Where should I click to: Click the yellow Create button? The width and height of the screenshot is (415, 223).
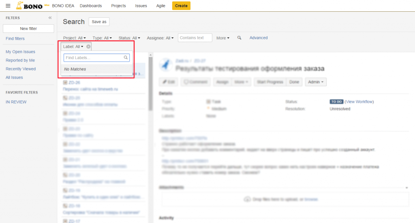[181, 6]
